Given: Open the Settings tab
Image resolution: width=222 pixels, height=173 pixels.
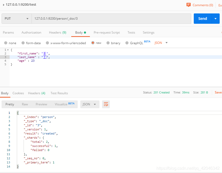Looking at the screenshot, I should (x=148, y=33).
